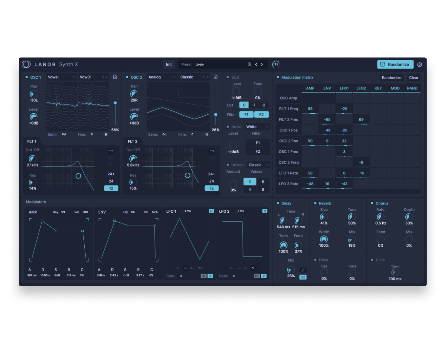Randomize the Modulation matrix
Image resolution: width=445 pixels, height=344 pixels.
[x=392, y=78]
